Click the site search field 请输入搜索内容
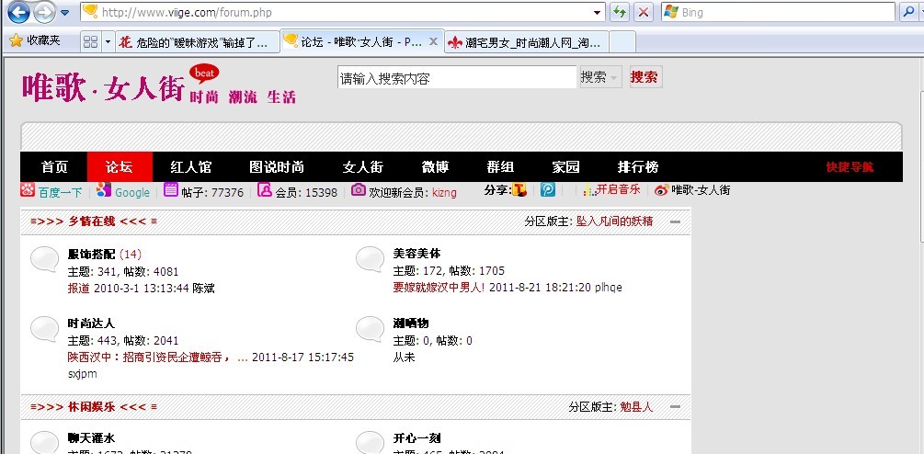This screenshot has height=454, width=924. coord(457,77)
